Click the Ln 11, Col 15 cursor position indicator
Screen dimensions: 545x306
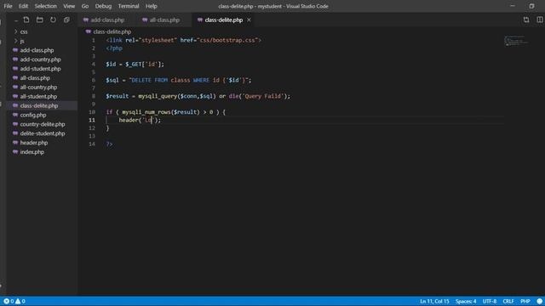[x=434, y=301]
